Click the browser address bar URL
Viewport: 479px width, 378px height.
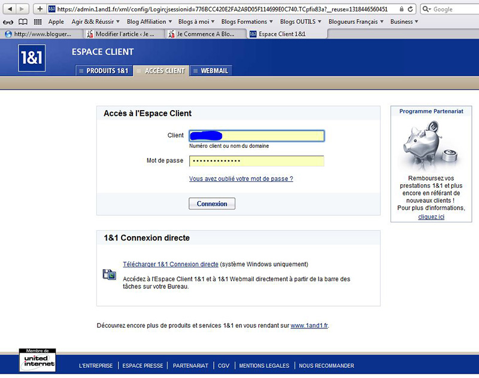(x=222, y=9)
